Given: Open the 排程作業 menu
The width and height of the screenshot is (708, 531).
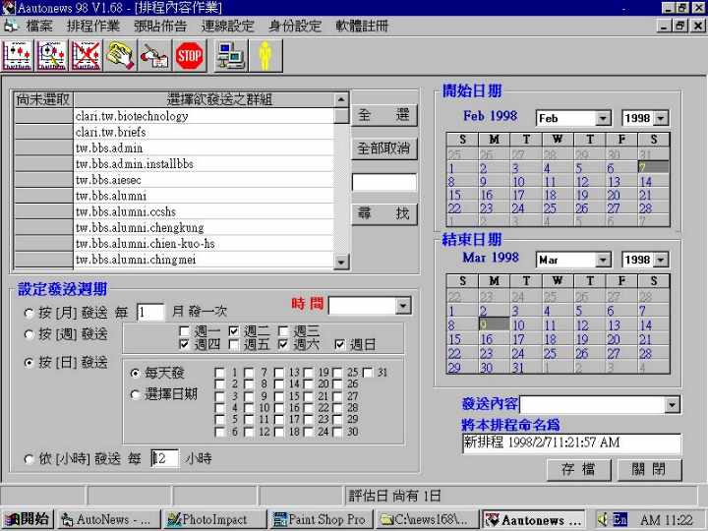Looking at the screenshot, I should pos(93,26).
